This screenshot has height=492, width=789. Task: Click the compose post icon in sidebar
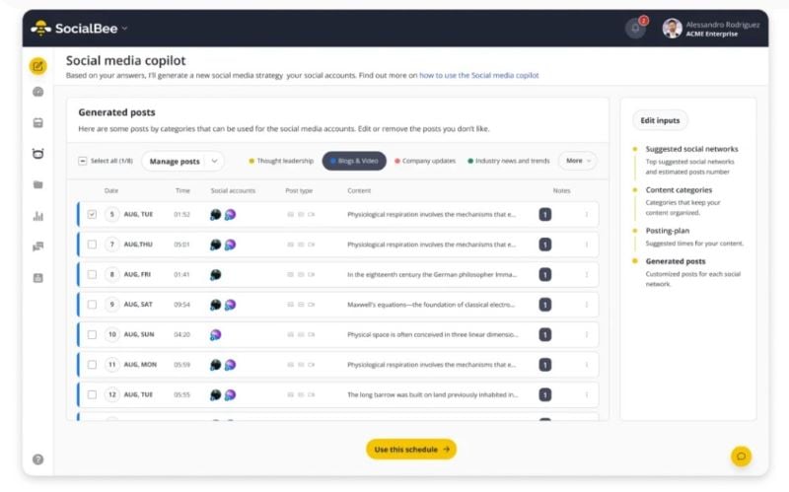[37, 67]
